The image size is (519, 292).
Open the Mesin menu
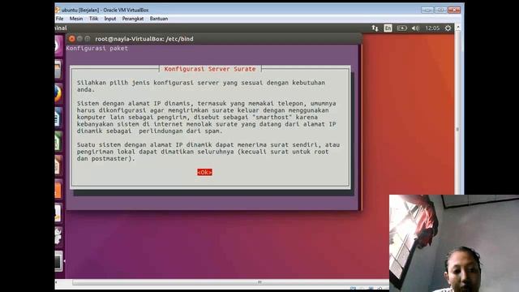pyautogui.click(x=76, y=19)
